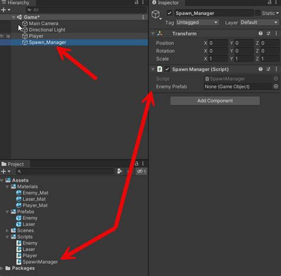This screenshot has width=281, height=276.
Task: Lock the Project panel
Action: point(136,163)
